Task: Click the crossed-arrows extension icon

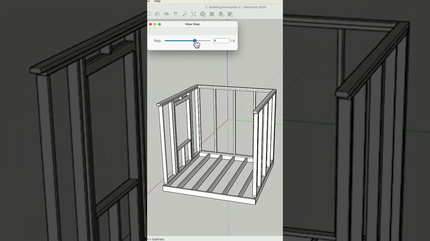Action: 212,14
